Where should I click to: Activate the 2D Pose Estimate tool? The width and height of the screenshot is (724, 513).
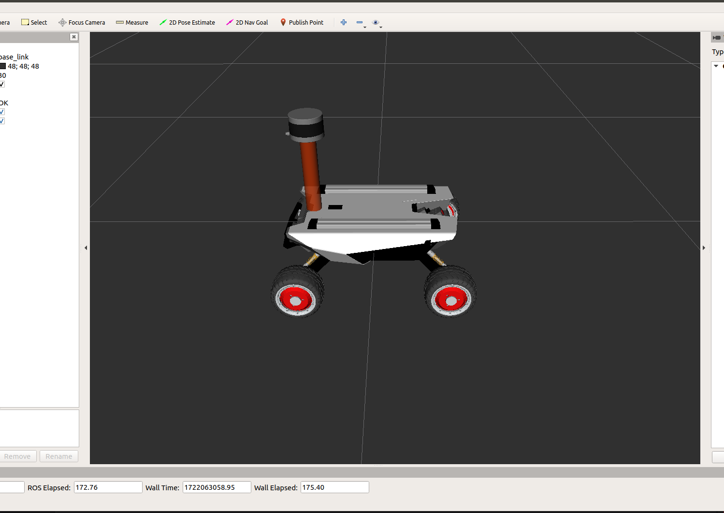pyautogui.click(x=187, y=22)
